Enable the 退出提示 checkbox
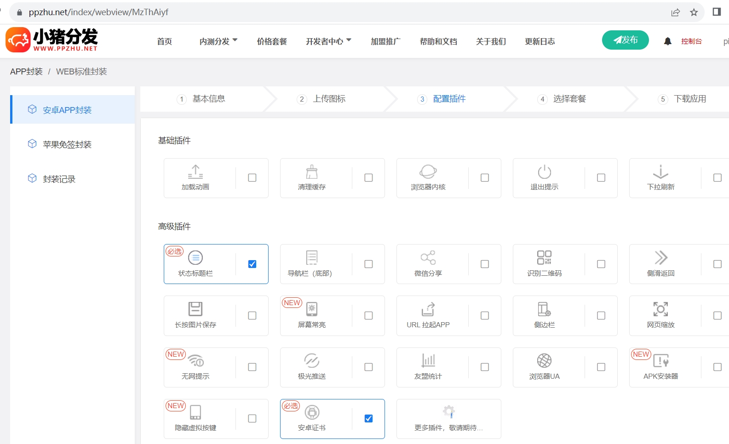The image size is (729, 444). coord(601,178)
